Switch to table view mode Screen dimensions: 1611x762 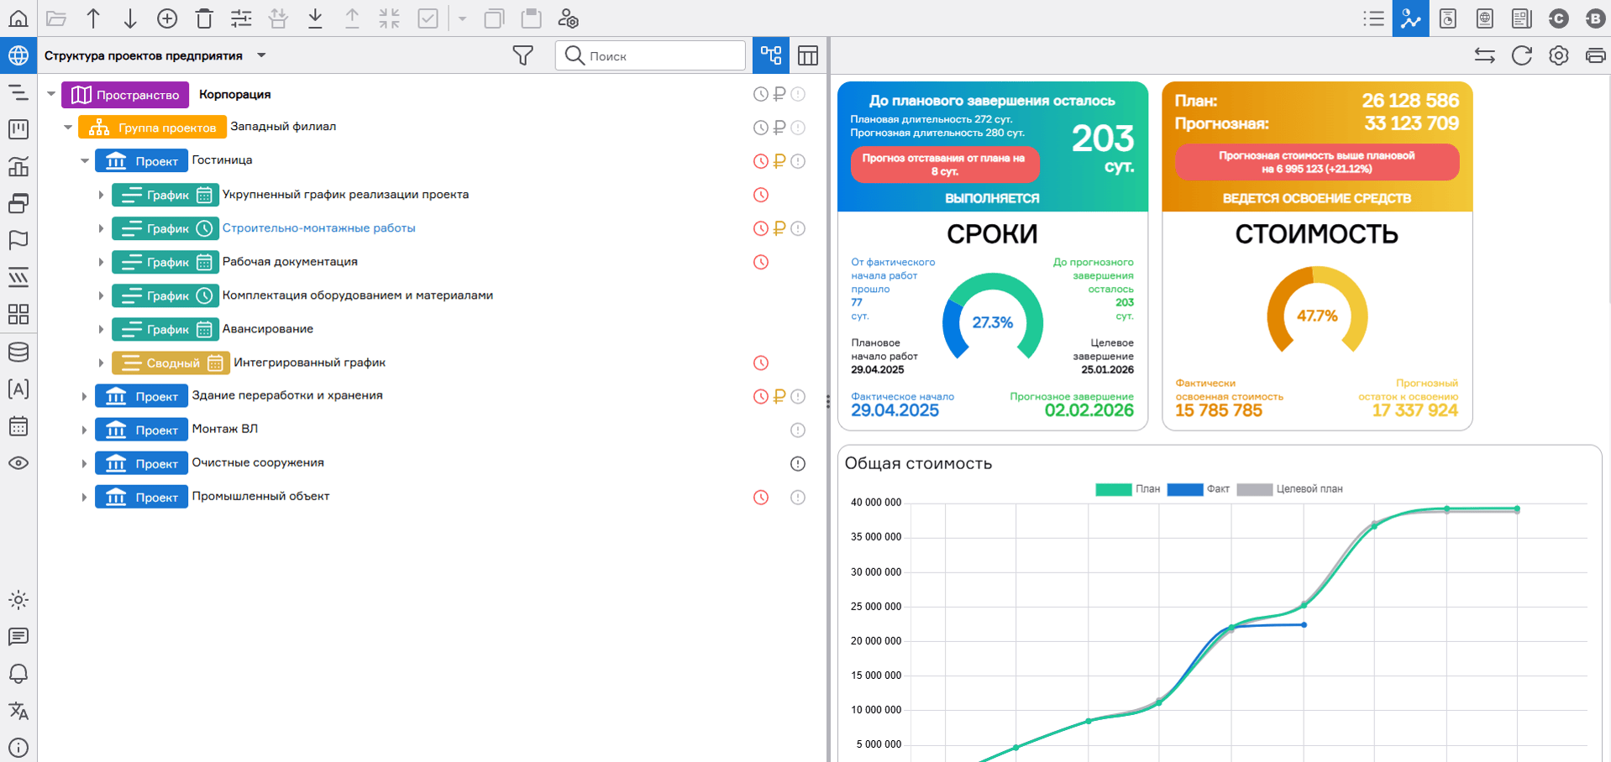807,55
